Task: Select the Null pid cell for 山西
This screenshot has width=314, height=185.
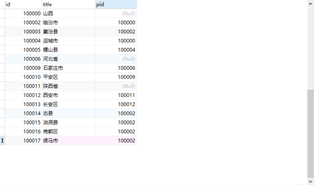Action: (x=116, y=14)
